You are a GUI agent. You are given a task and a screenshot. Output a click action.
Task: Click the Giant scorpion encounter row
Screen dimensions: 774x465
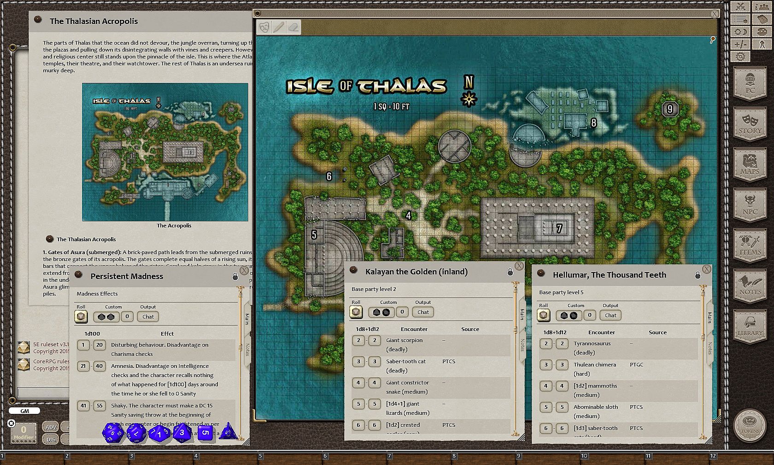tap(431, 345)
